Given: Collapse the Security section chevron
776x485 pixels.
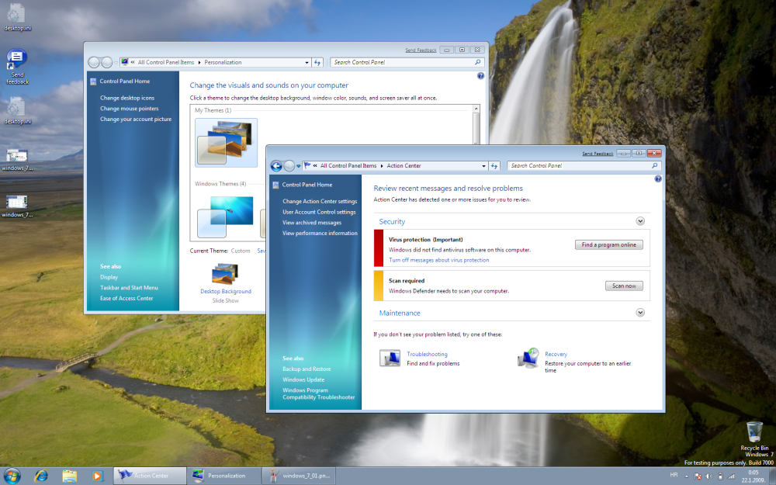Looking at the screenshot, I should pyautogui.click(x=640, y=221).
